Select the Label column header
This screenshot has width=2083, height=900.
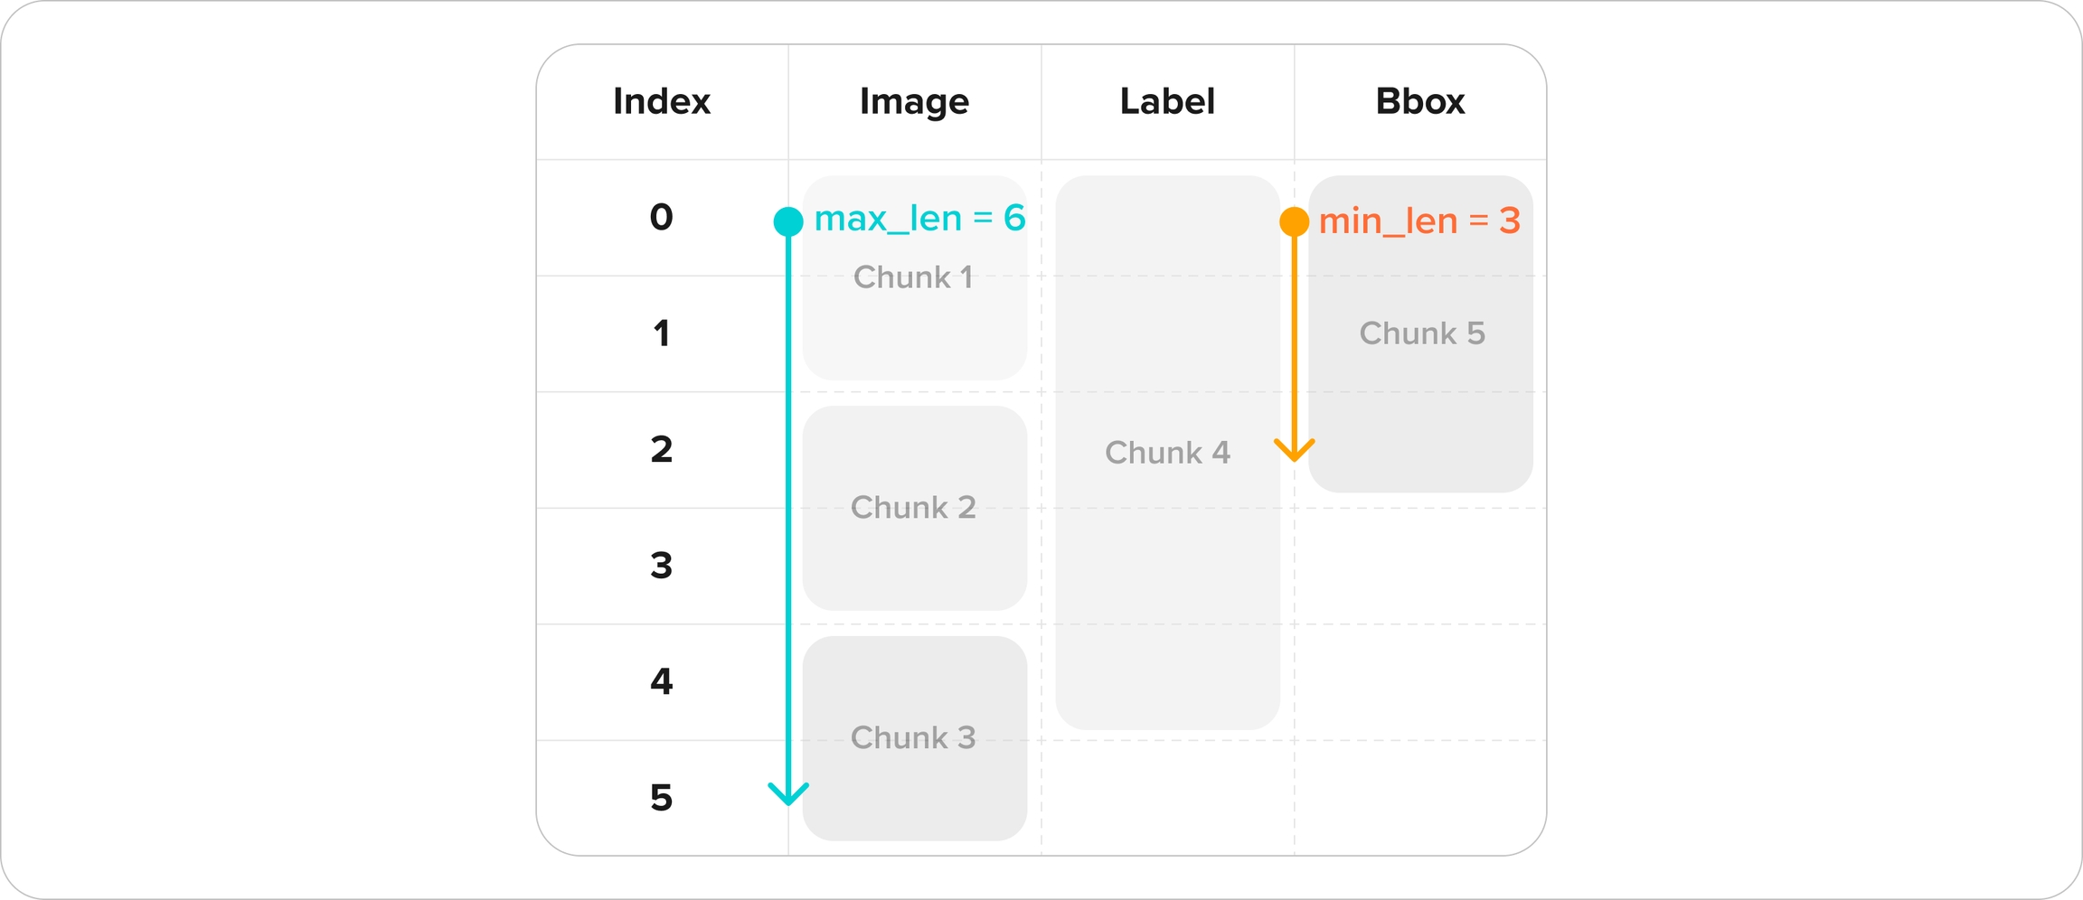click(x=1167, y=101)
